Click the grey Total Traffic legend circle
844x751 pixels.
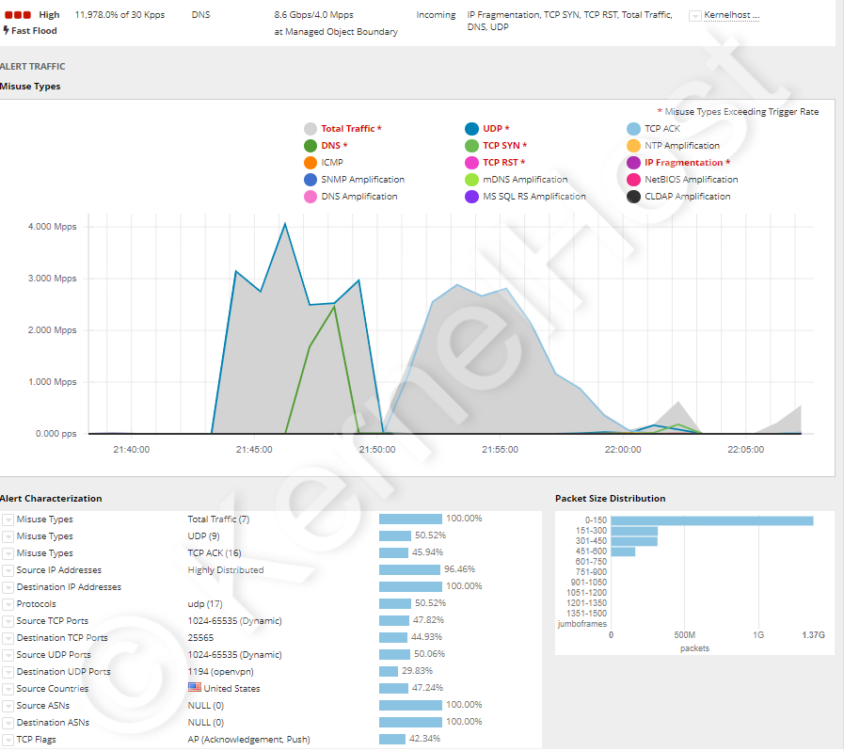pyautogui.click(x=311, y=129)
